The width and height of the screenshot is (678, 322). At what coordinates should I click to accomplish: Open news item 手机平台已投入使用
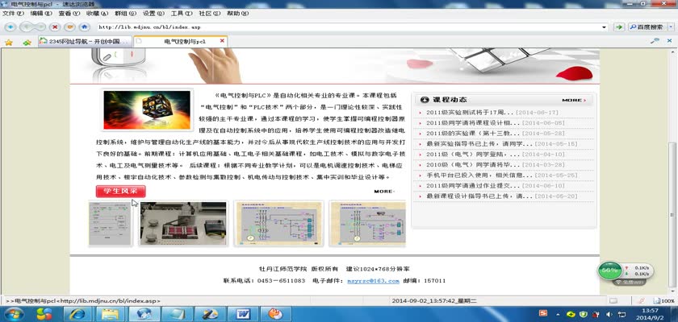tap(480, 175)
